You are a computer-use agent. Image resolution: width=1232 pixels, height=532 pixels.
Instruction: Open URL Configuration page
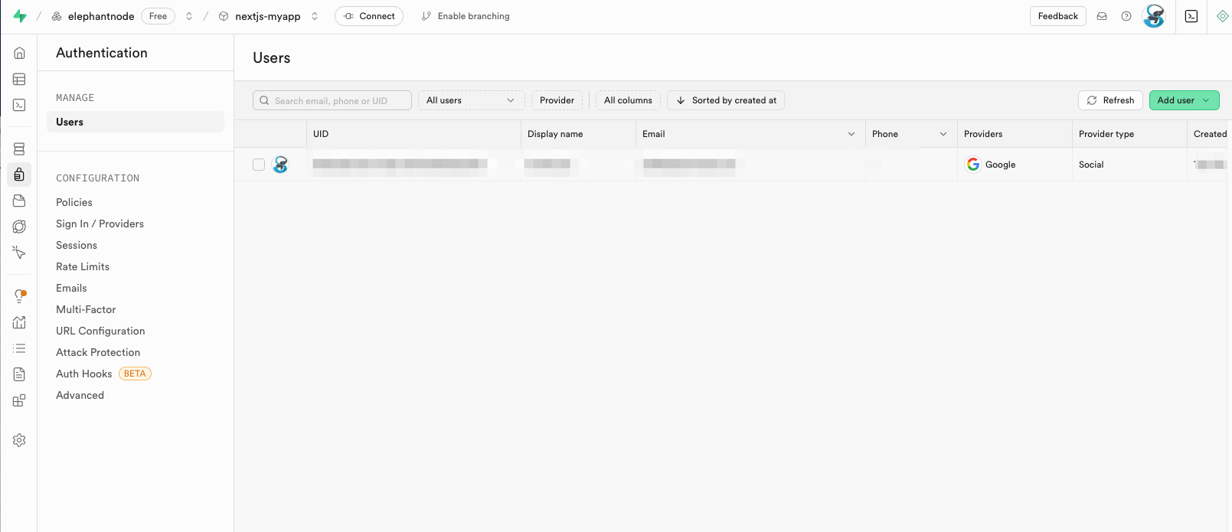pos(100,331)
